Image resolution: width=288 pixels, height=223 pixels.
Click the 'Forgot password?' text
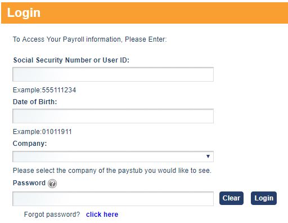pos(52,214)
